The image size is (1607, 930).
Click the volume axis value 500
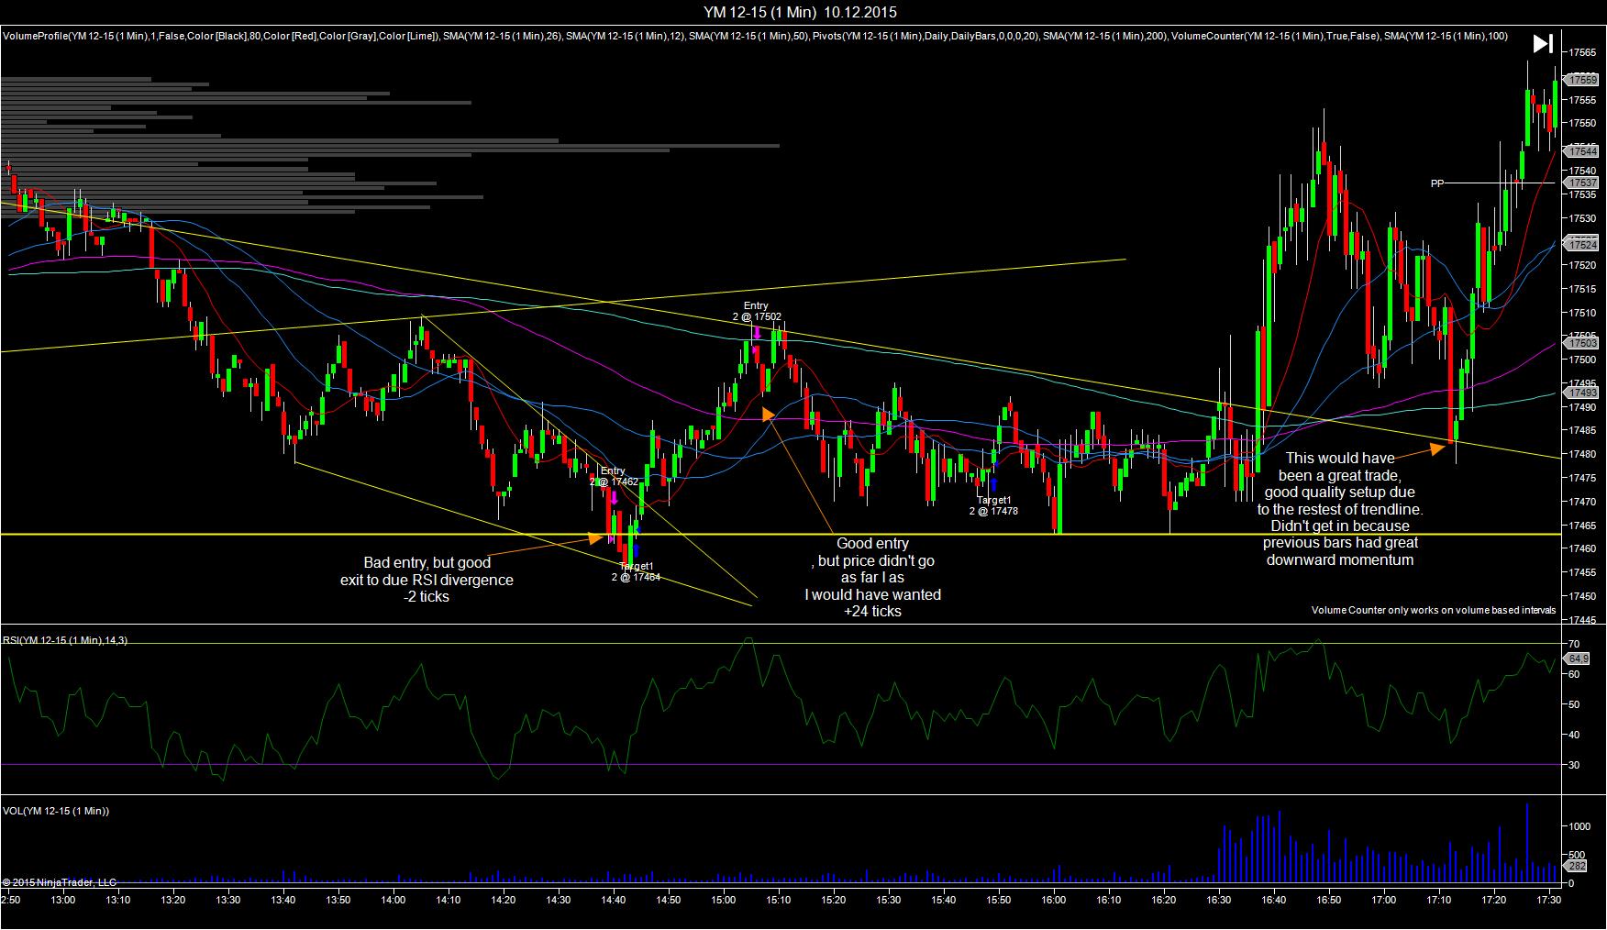1577,855
